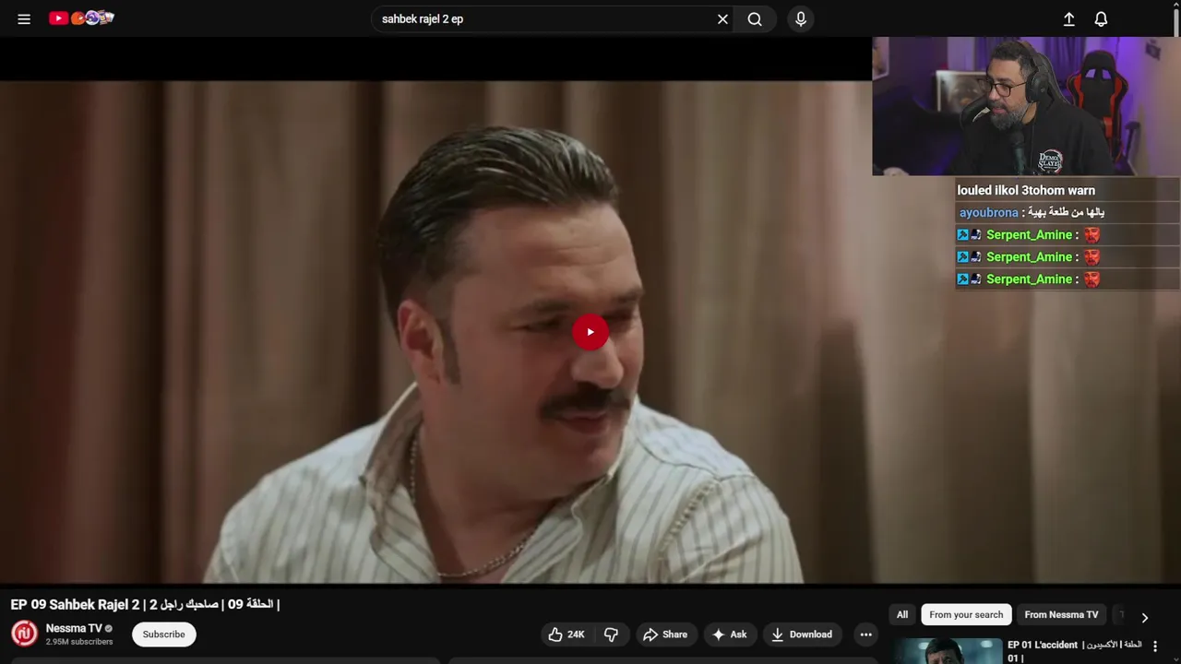The height and width of the screenshot is (664, 1181).
Task: Open more actions (three dots) under video
Action: tap(865, 634)
